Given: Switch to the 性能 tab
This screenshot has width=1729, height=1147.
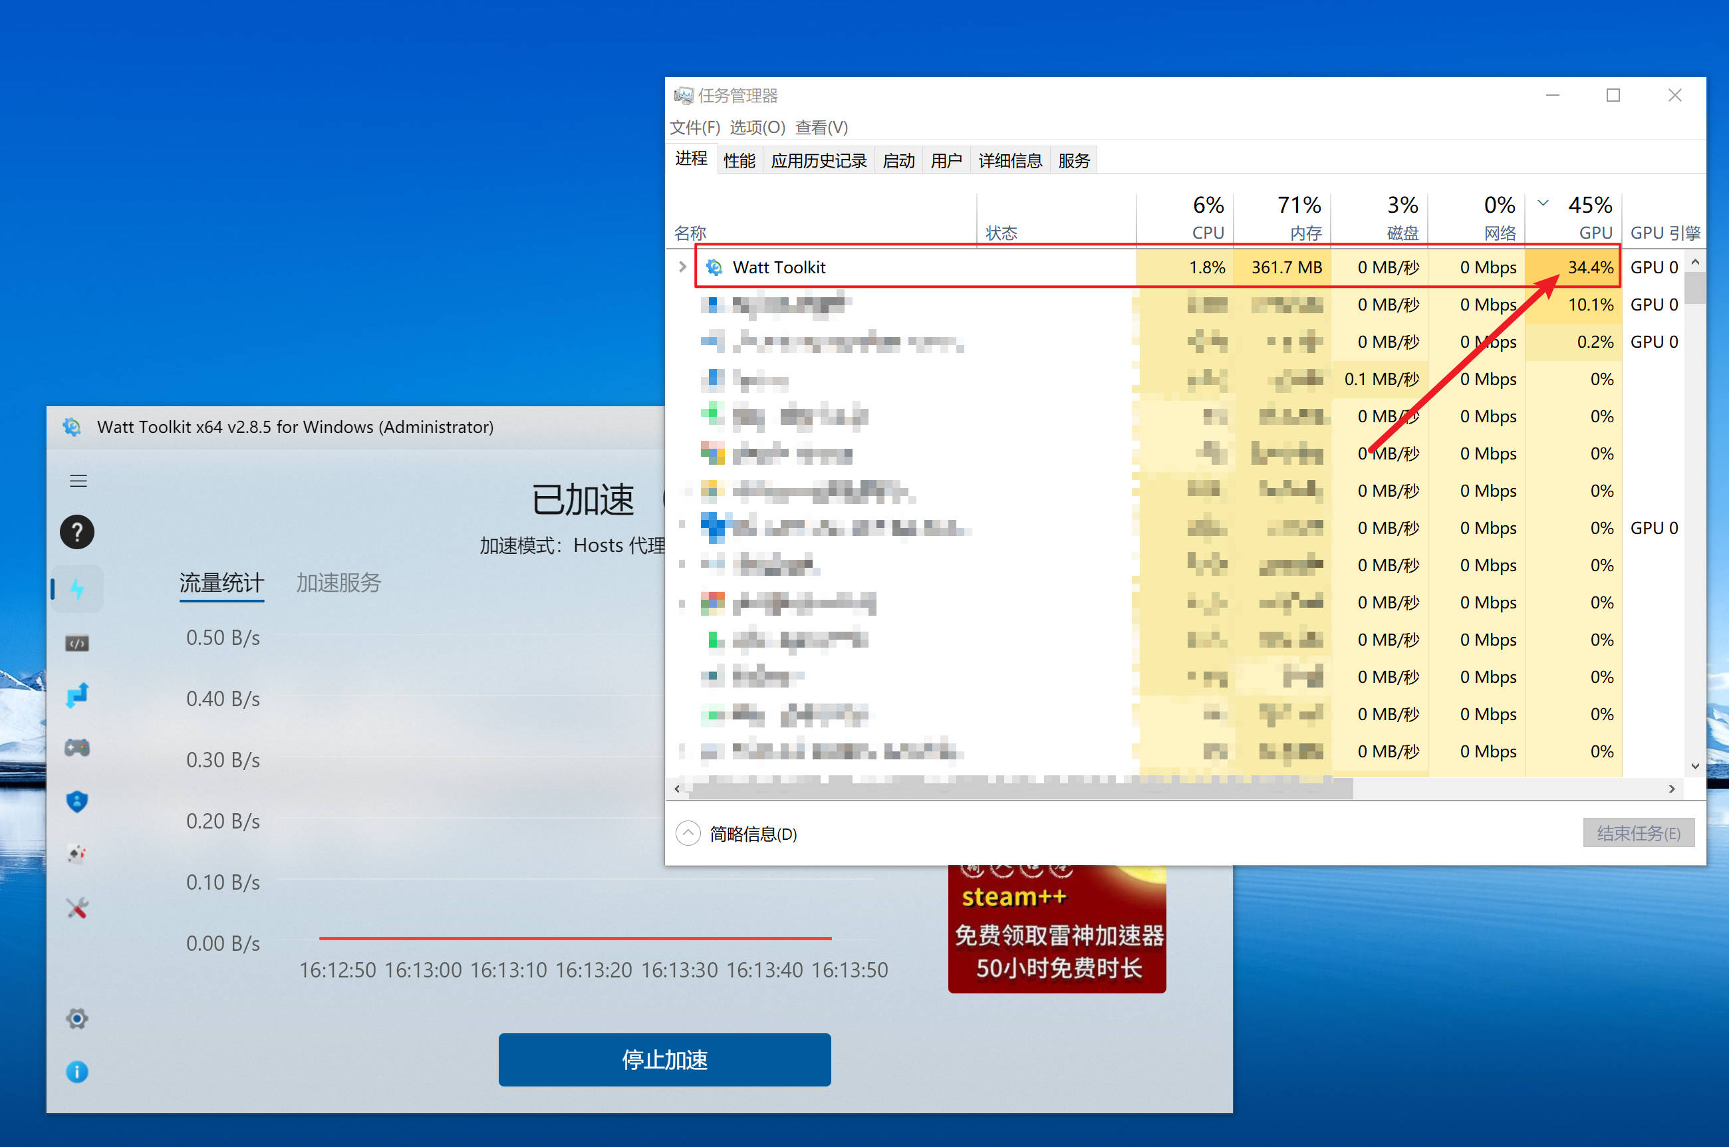Looking at the screenshot, I should [739, 161].
